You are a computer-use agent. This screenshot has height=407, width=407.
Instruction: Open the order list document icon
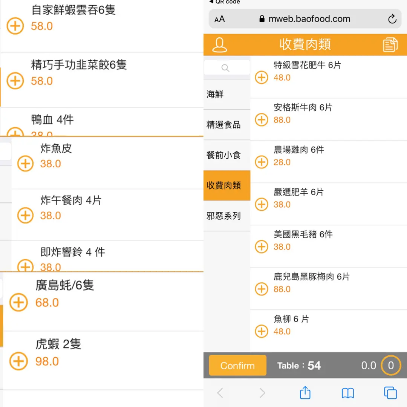coord(390,45)
